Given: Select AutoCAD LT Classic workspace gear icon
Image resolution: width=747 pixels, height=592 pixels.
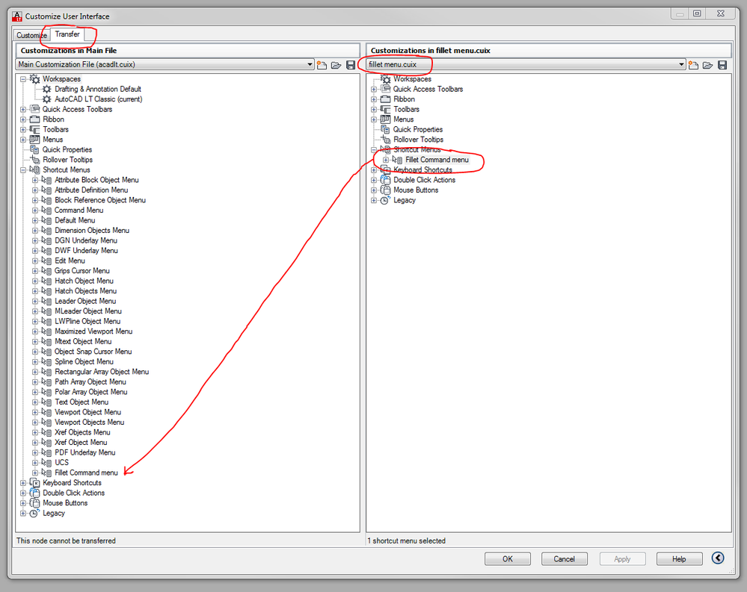Looking at the screenshot, I should pos(46,99).
